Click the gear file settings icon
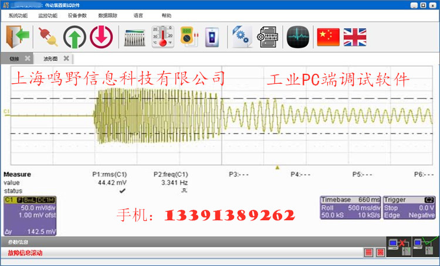Image resolution: width=440 pixels, height=266 pixels. coord(241,37)
